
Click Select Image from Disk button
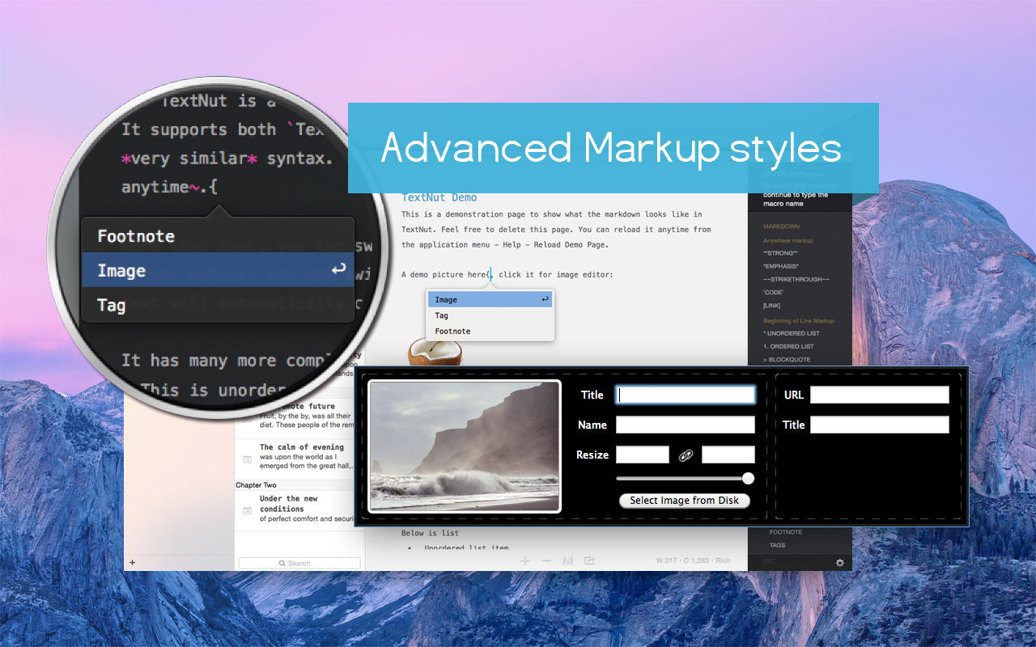[x=685, y=501]
